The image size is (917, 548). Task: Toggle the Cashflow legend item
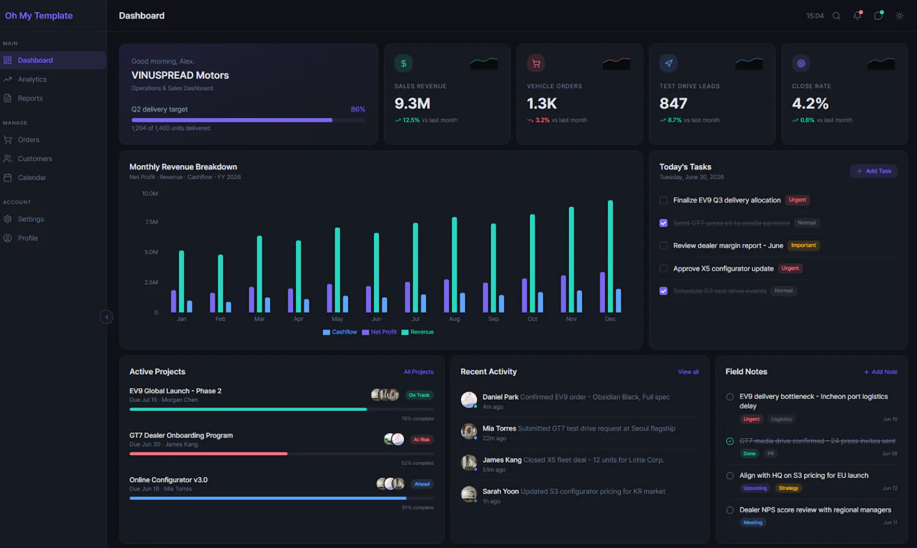pos(340,332)
